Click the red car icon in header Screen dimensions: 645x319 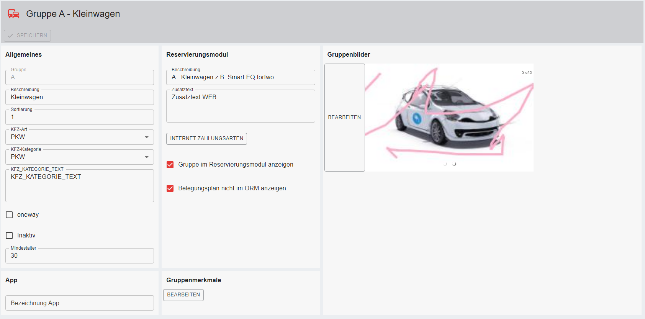[x=14, y=14]
